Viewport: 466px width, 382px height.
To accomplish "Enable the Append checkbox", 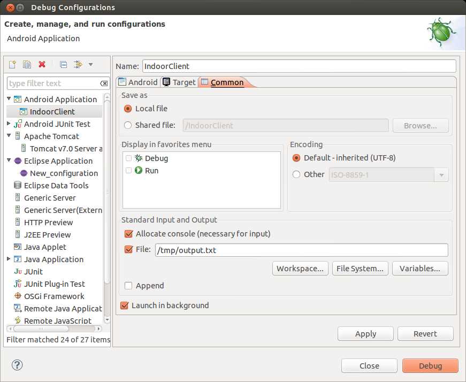I will [x=128, y=286].
